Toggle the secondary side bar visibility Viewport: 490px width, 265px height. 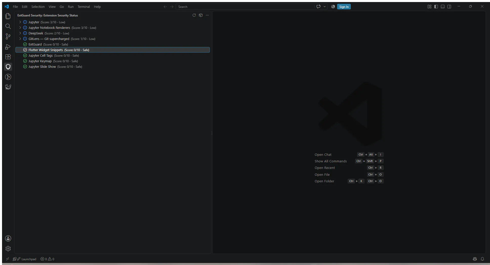tap(449, 7)
